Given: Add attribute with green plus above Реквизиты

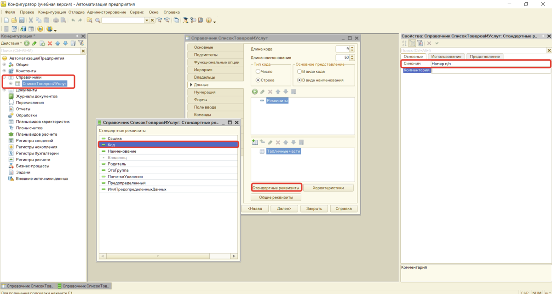Looking at the screenshot, I should point(255,92).
